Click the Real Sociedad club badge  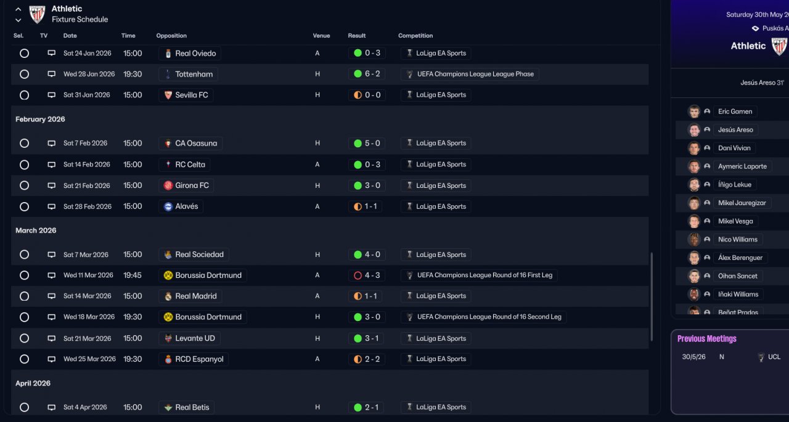point(168,254)
